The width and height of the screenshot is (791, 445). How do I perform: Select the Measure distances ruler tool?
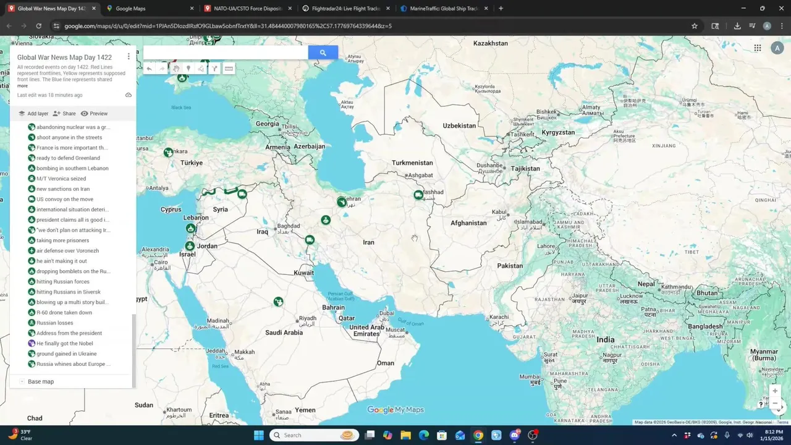pyautogui.click(x=229, y=69)
